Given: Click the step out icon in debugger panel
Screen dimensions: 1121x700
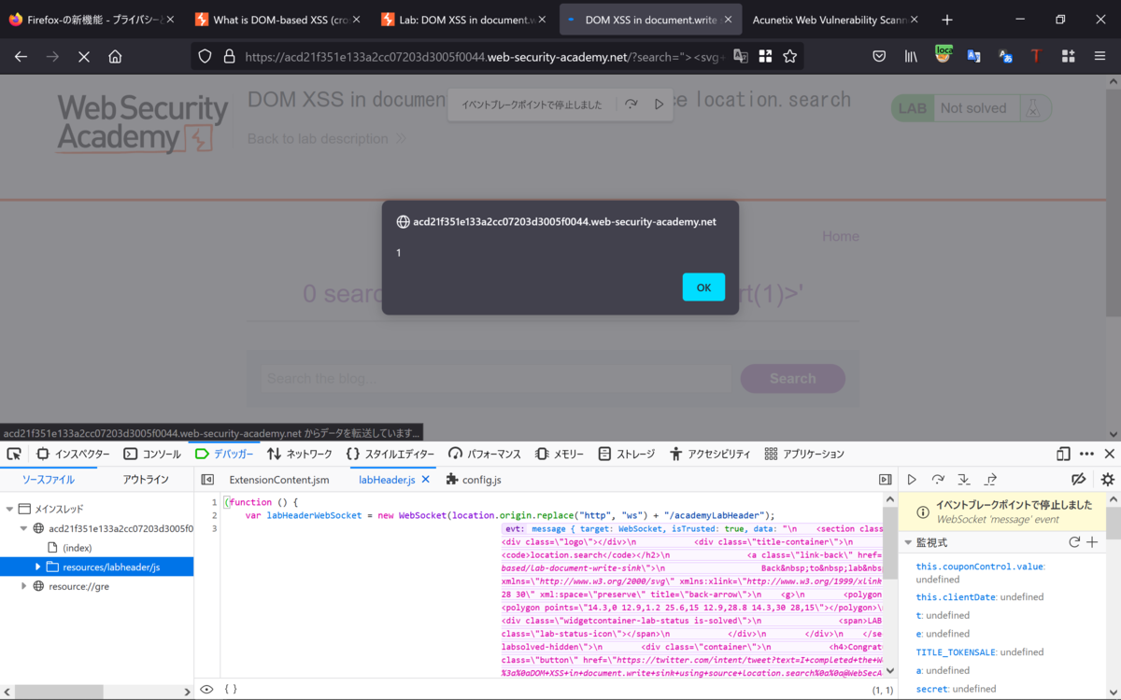Looking at the screenshot, I should click(990, 480).
